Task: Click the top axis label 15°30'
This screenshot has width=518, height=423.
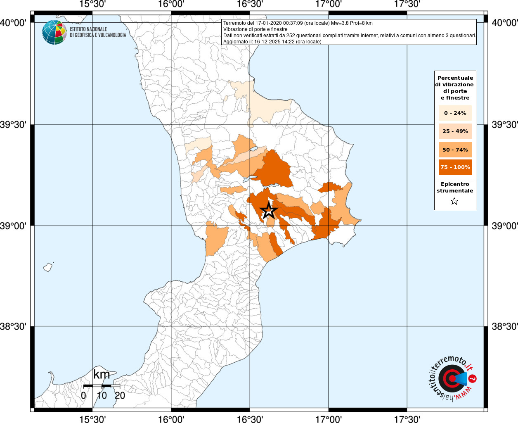Action: point(92,4)
